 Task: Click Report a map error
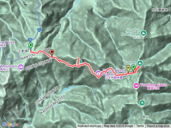(x=158, y=126)
